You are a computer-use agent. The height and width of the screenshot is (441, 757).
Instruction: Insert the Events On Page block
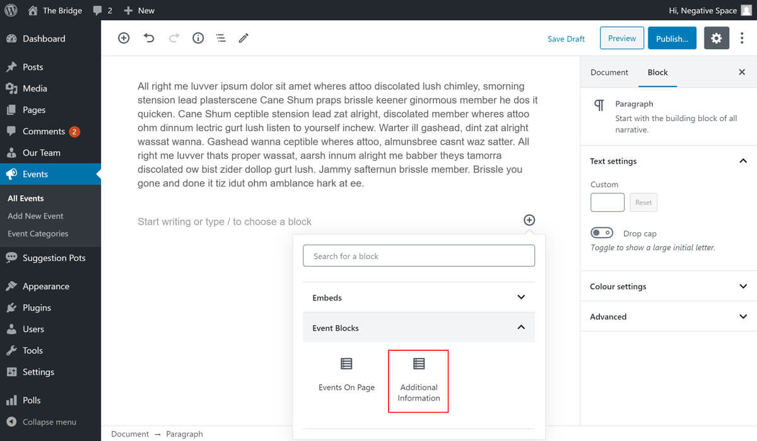click(346, 375)
